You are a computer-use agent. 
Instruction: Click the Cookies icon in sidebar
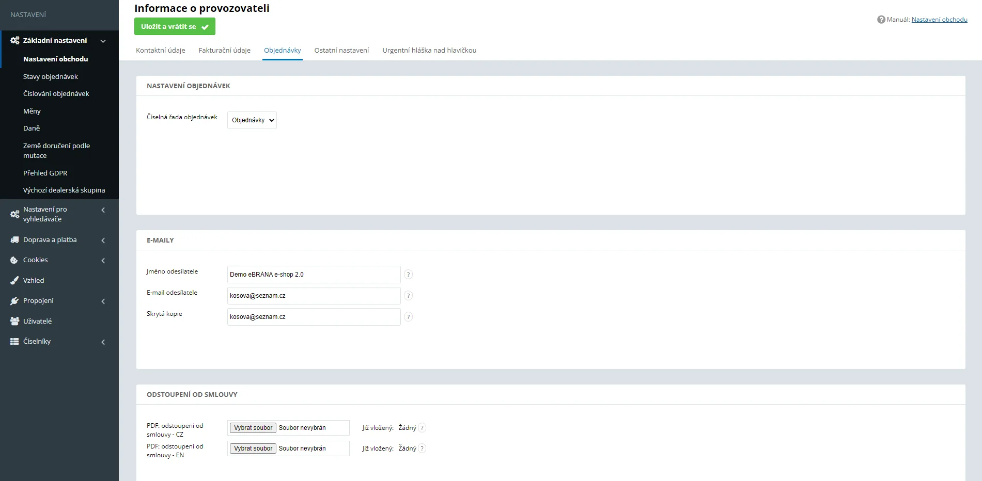pyautogui.click(x=14, y=260)
